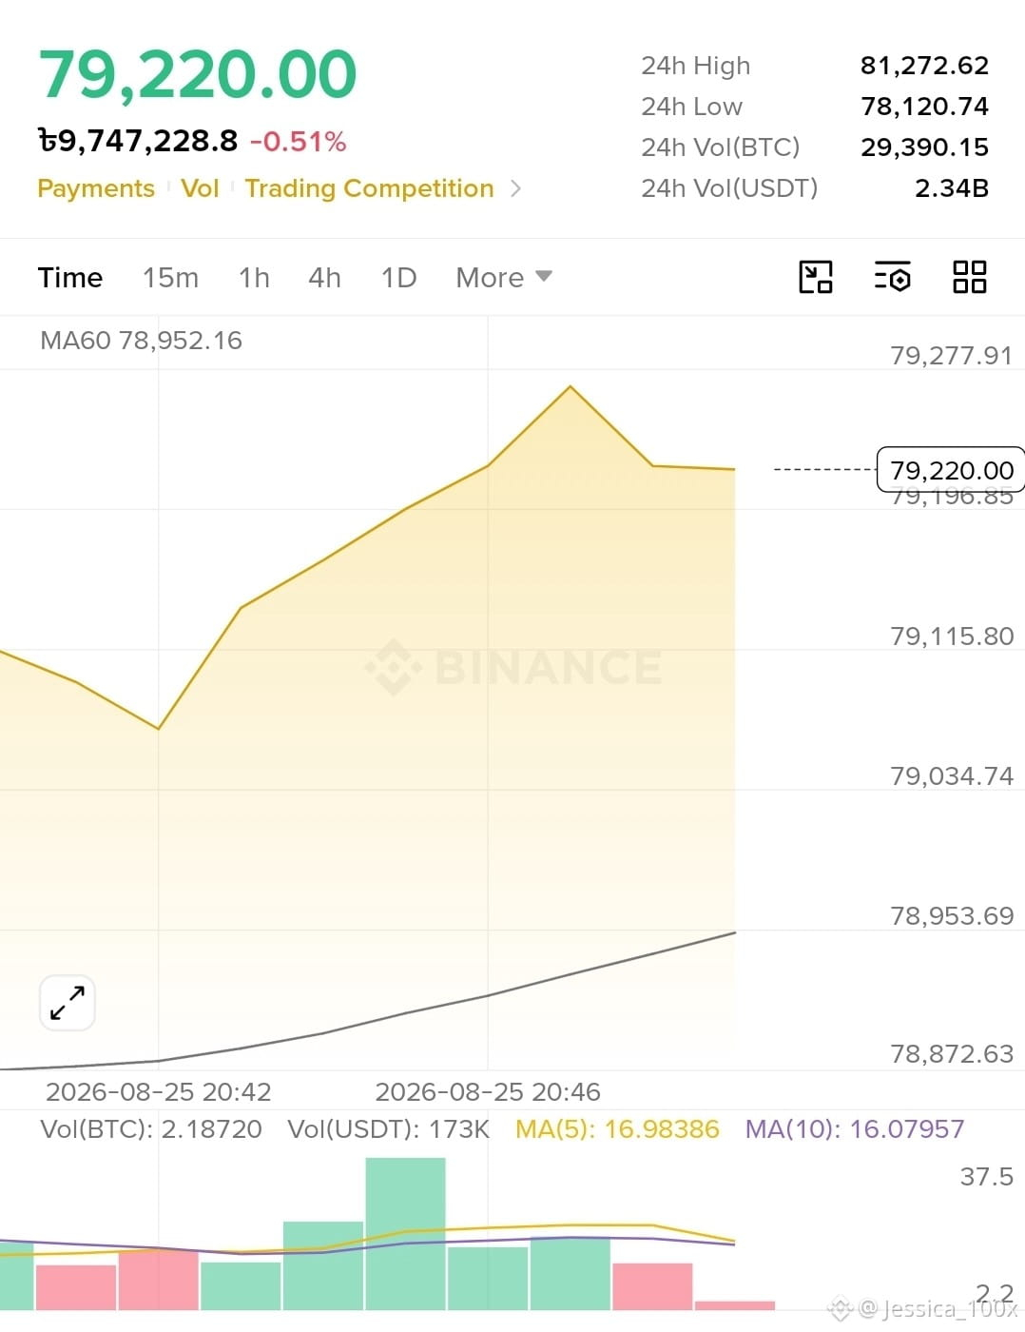Open the Trading Competition link
This screenshot has height=1332, width=1025.
pos(369,188)
